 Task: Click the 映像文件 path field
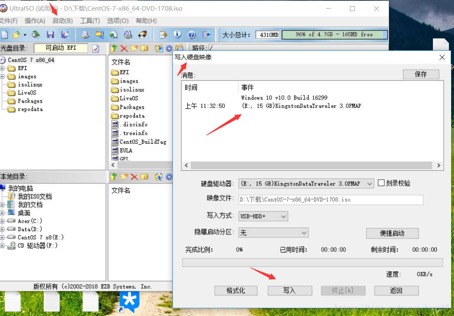[x=331, y=199]
